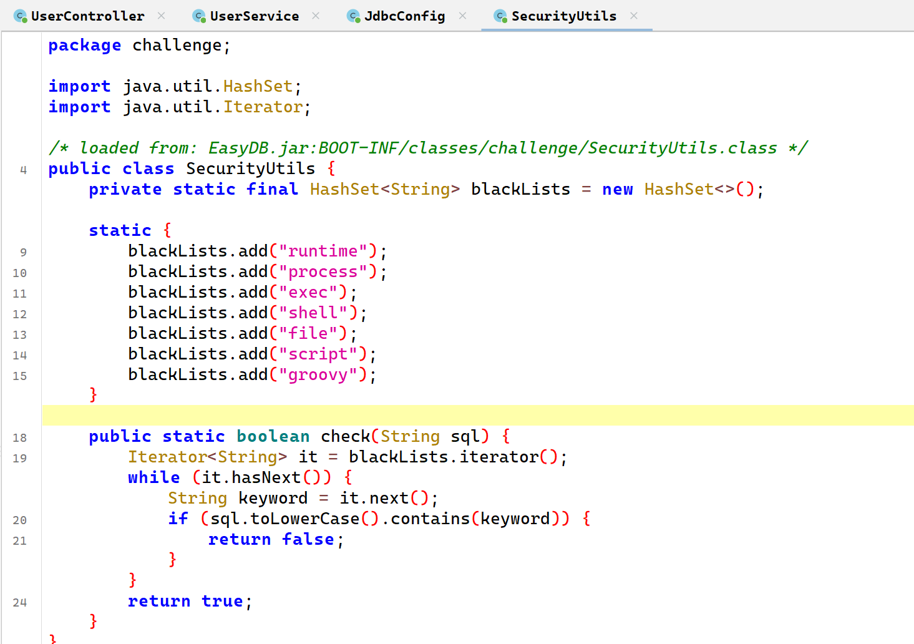This screenshot has height=644, width=914.
Task: Click the class icon on the UserController tab
Action: (21, 16)
